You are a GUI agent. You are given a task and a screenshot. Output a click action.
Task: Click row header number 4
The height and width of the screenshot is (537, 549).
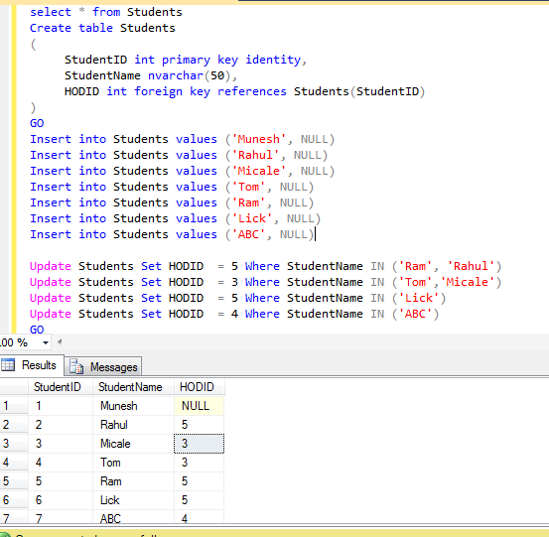pyautogui.click(x=14, y=463)
